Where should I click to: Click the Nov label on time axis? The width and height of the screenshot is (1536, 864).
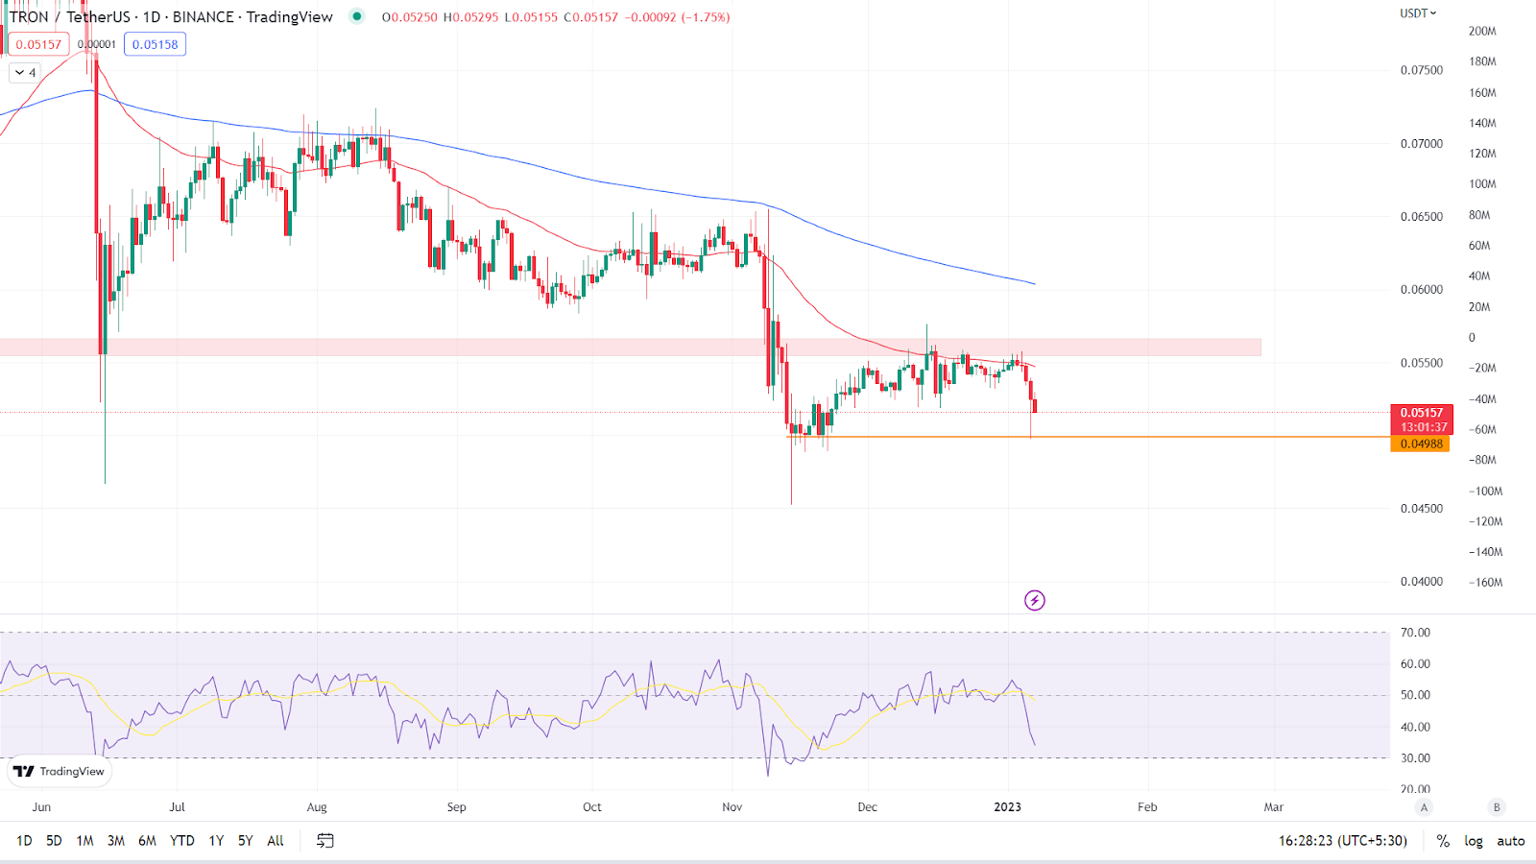[x=732, y=807]
